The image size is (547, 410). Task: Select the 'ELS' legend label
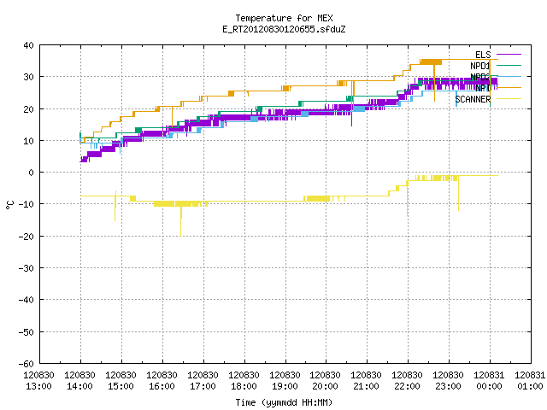point(483,55)
